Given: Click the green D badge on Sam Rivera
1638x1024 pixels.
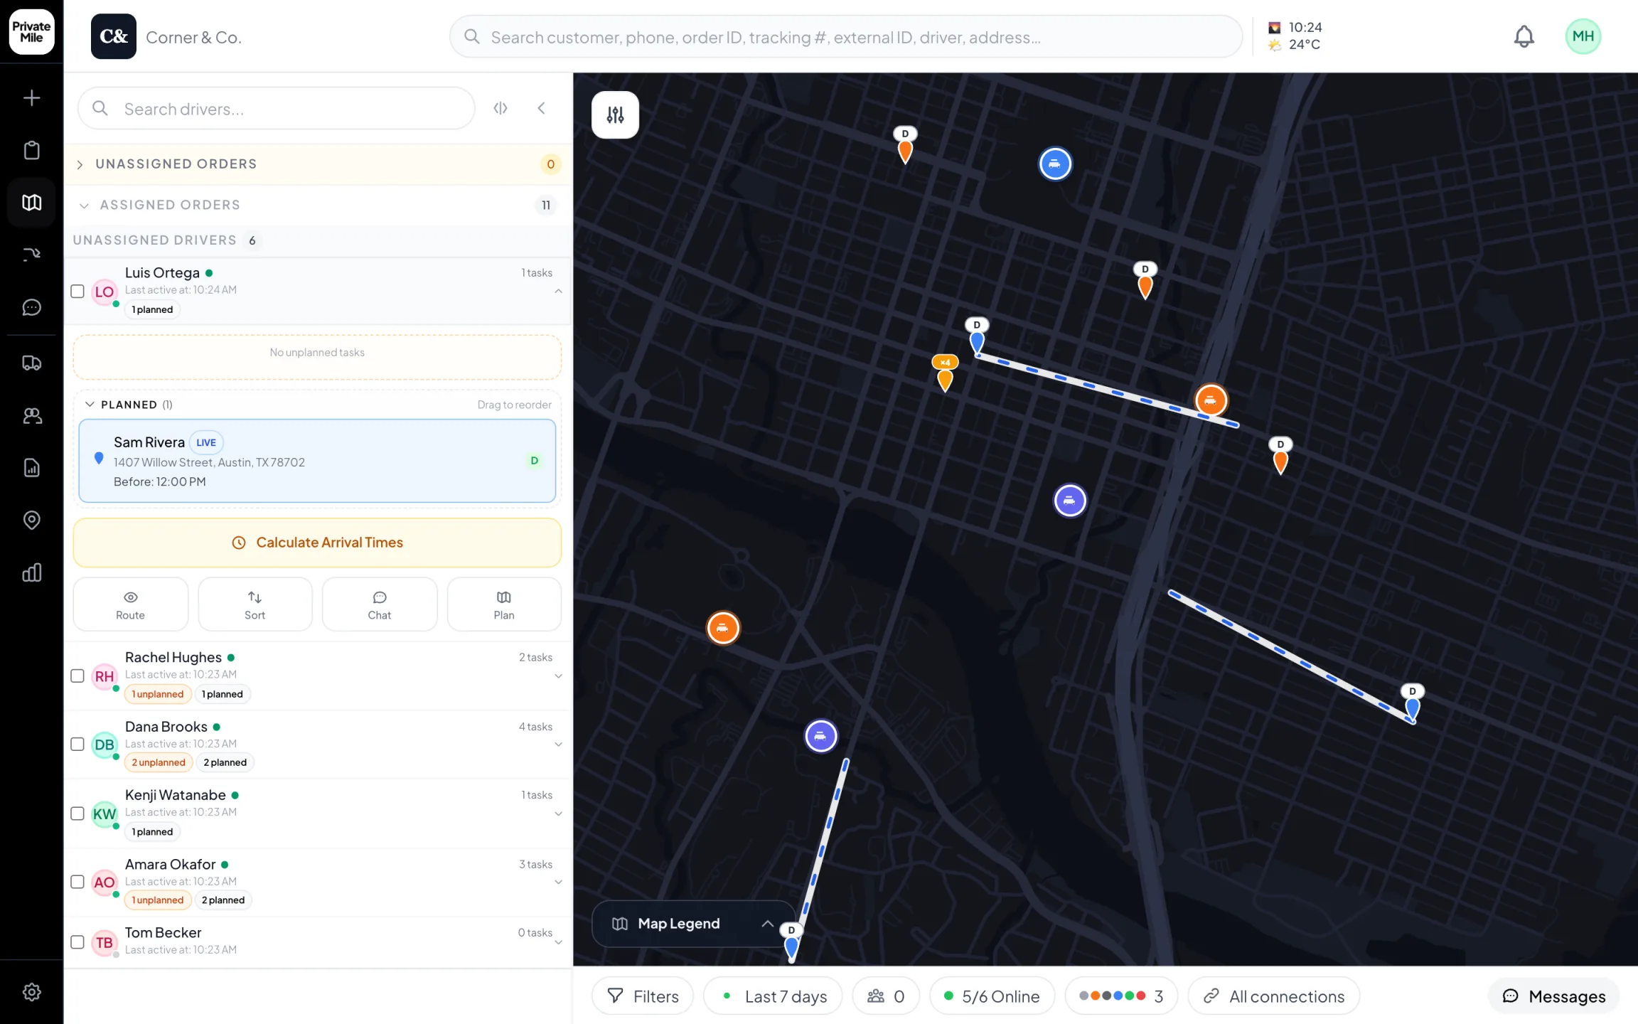Looking at the screenshot, I should click(x=534, y=461).
